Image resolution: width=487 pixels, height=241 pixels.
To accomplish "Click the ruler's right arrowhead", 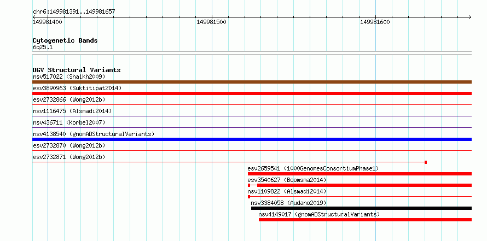I will point(469,17).
